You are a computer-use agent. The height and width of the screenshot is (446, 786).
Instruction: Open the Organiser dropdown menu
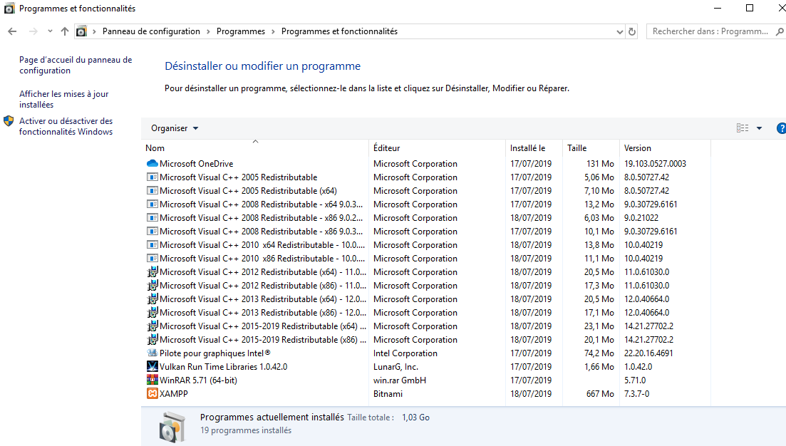click(x=175, y=128)
